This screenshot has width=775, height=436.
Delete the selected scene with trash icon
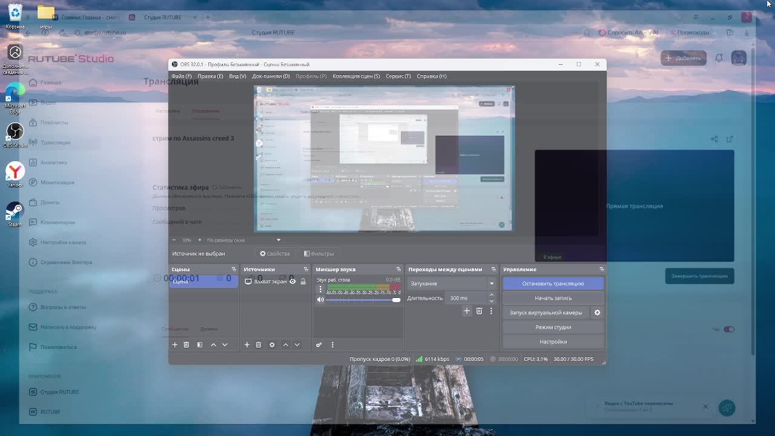click(x=186, y=345)
